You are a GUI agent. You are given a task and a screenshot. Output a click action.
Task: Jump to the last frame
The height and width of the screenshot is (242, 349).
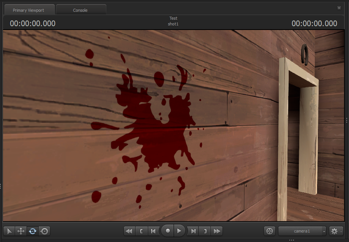click(x=217, y=231)
